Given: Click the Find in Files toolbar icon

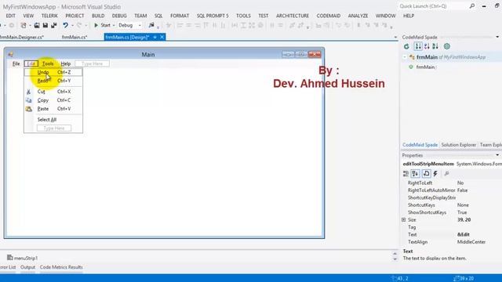Looking at the screenshot, I should [151, 25].
